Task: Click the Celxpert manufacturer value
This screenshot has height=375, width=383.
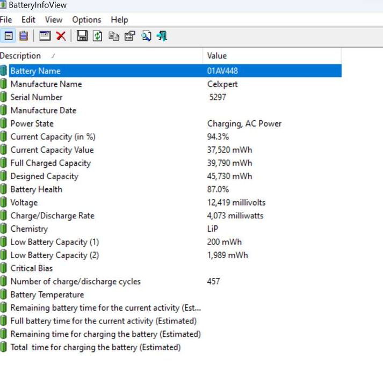Action: tap(222, 84)
